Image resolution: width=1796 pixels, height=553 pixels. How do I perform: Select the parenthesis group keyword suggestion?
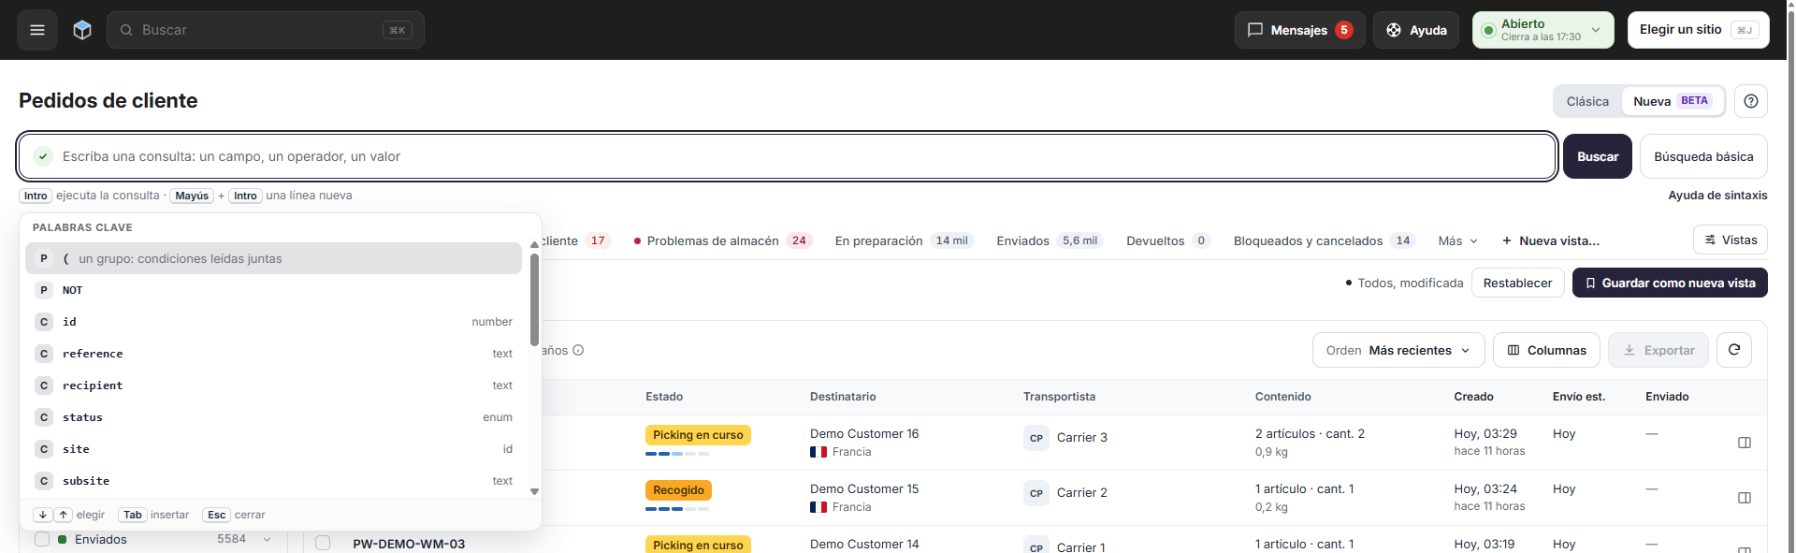pos(273,258)
